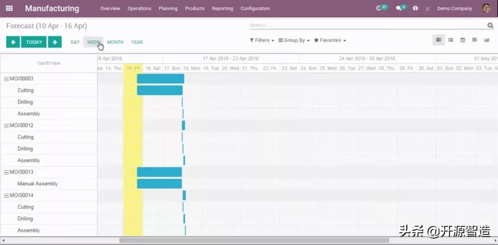
Task: Click the Cutting bar under MO/00003
Action: pyautogui.click(x=160, y=90)
